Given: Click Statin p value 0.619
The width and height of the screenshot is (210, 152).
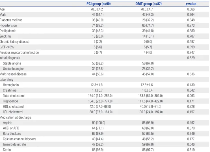Looking at the screenshot, I should [191, 150].
